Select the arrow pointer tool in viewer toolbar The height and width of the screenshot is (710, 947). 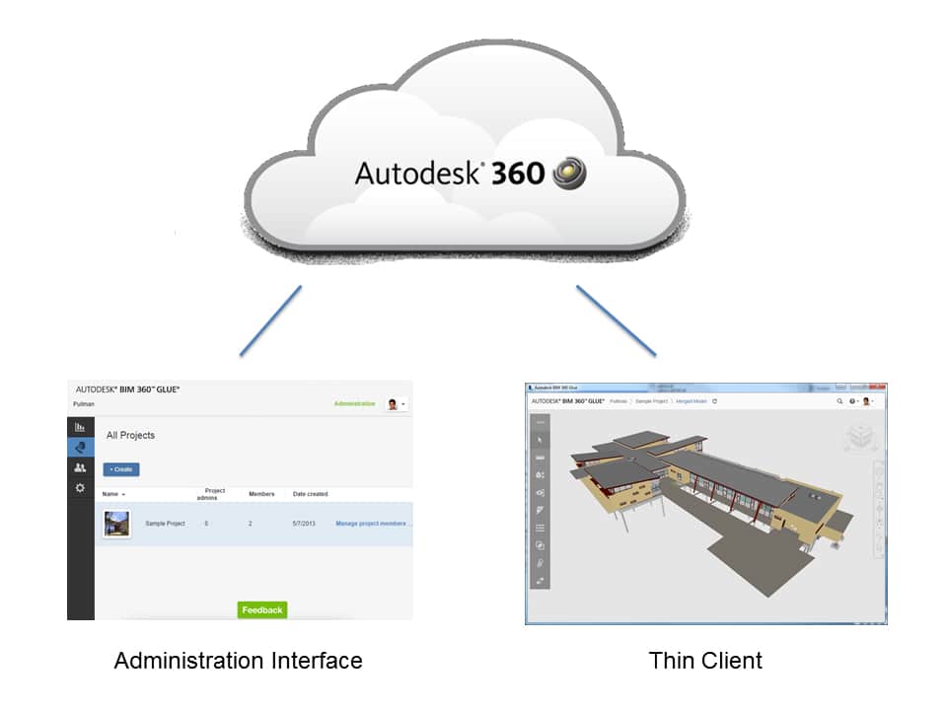click(x=540, y=440)
